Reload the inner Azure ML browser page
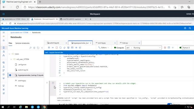 (10, 23)
